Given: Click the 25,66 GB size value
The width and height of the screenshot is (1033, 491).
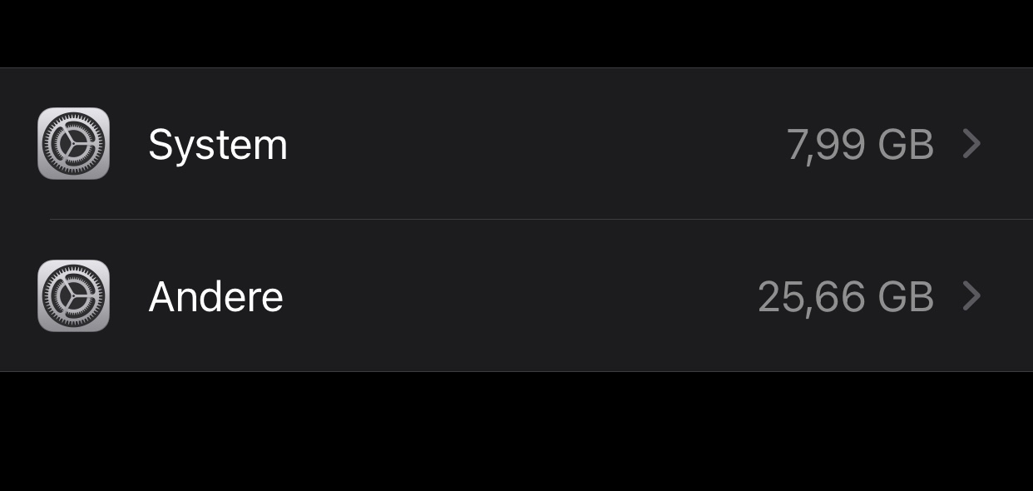Looking at the screenshot, I should pyautogui.click(x=846, y=297).
